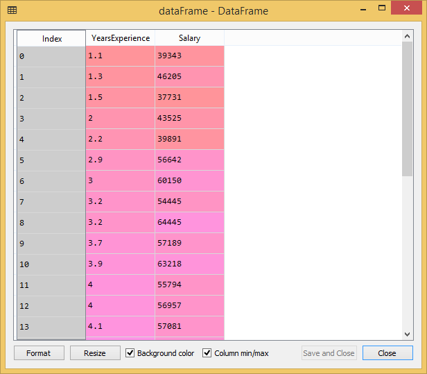427x374 pixels.
Task: Click the scrollbar up arrow
Action: click(x=407, y=36)
